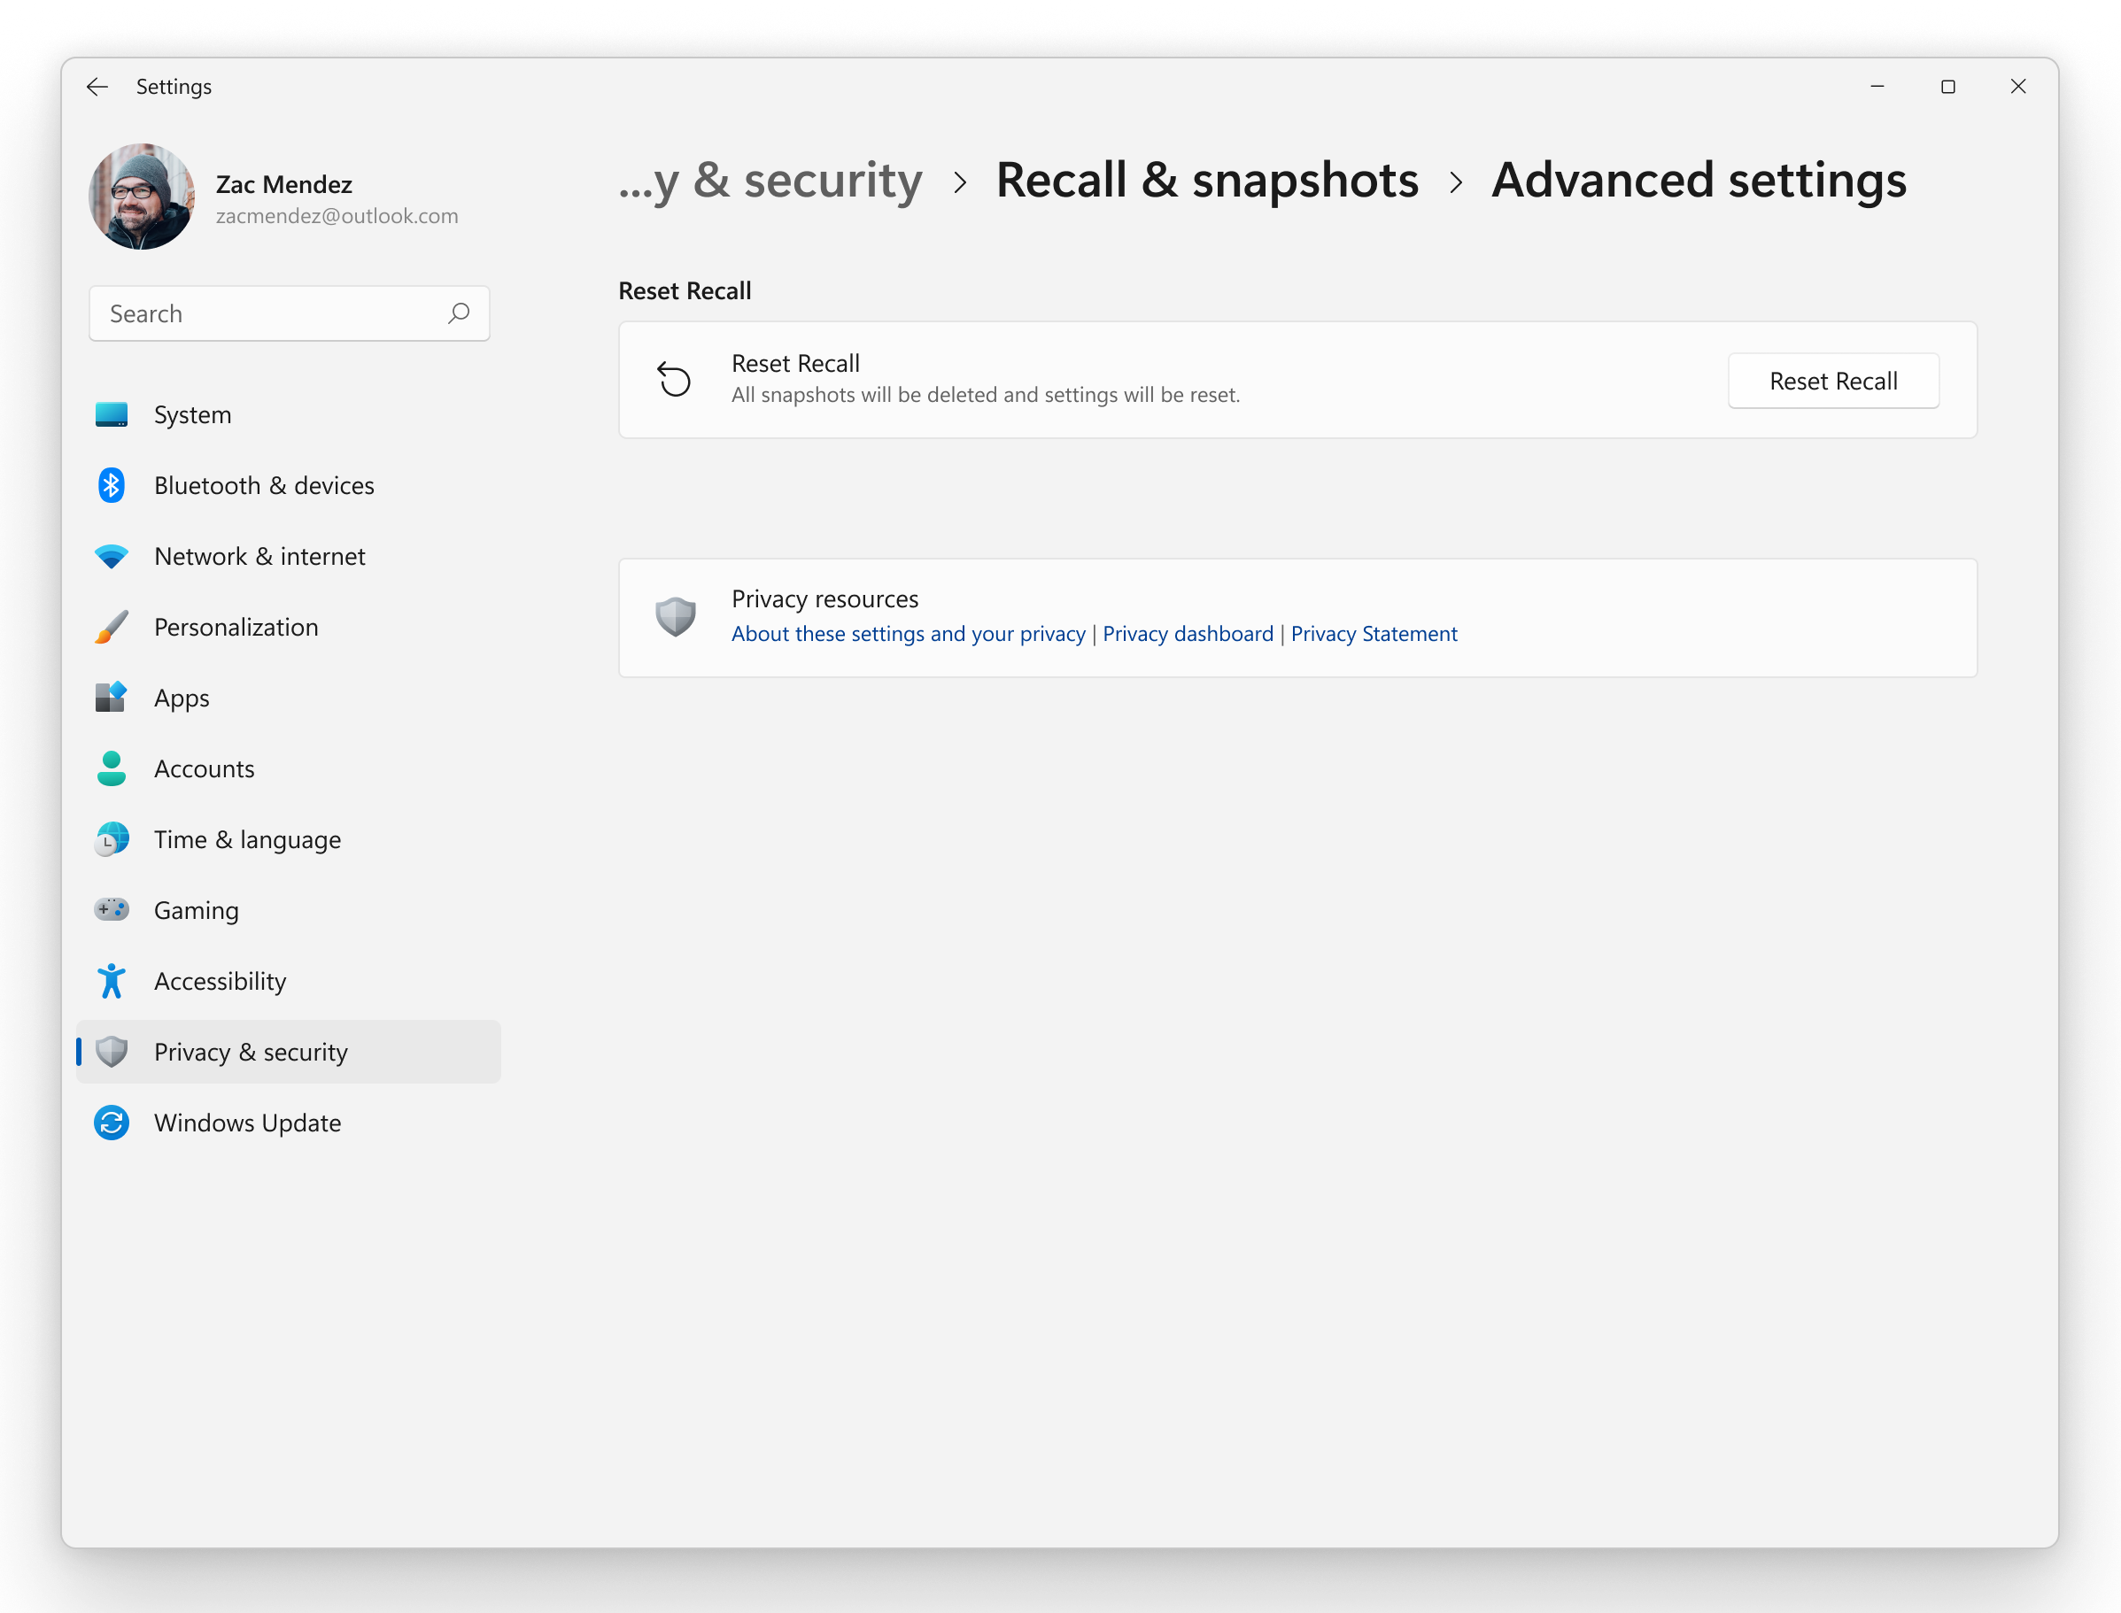This screenshot has height=1613, width=2121.
Task: Click Accessibility label in sidebar
Action: [x=220, y=981]
